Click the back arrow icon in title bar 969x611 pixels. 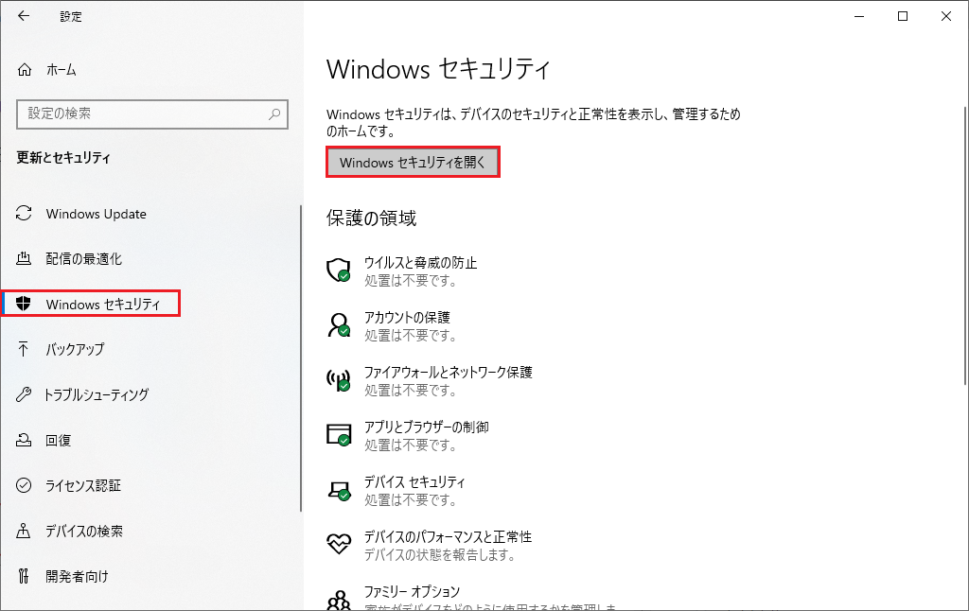click(x=24, y=16)
